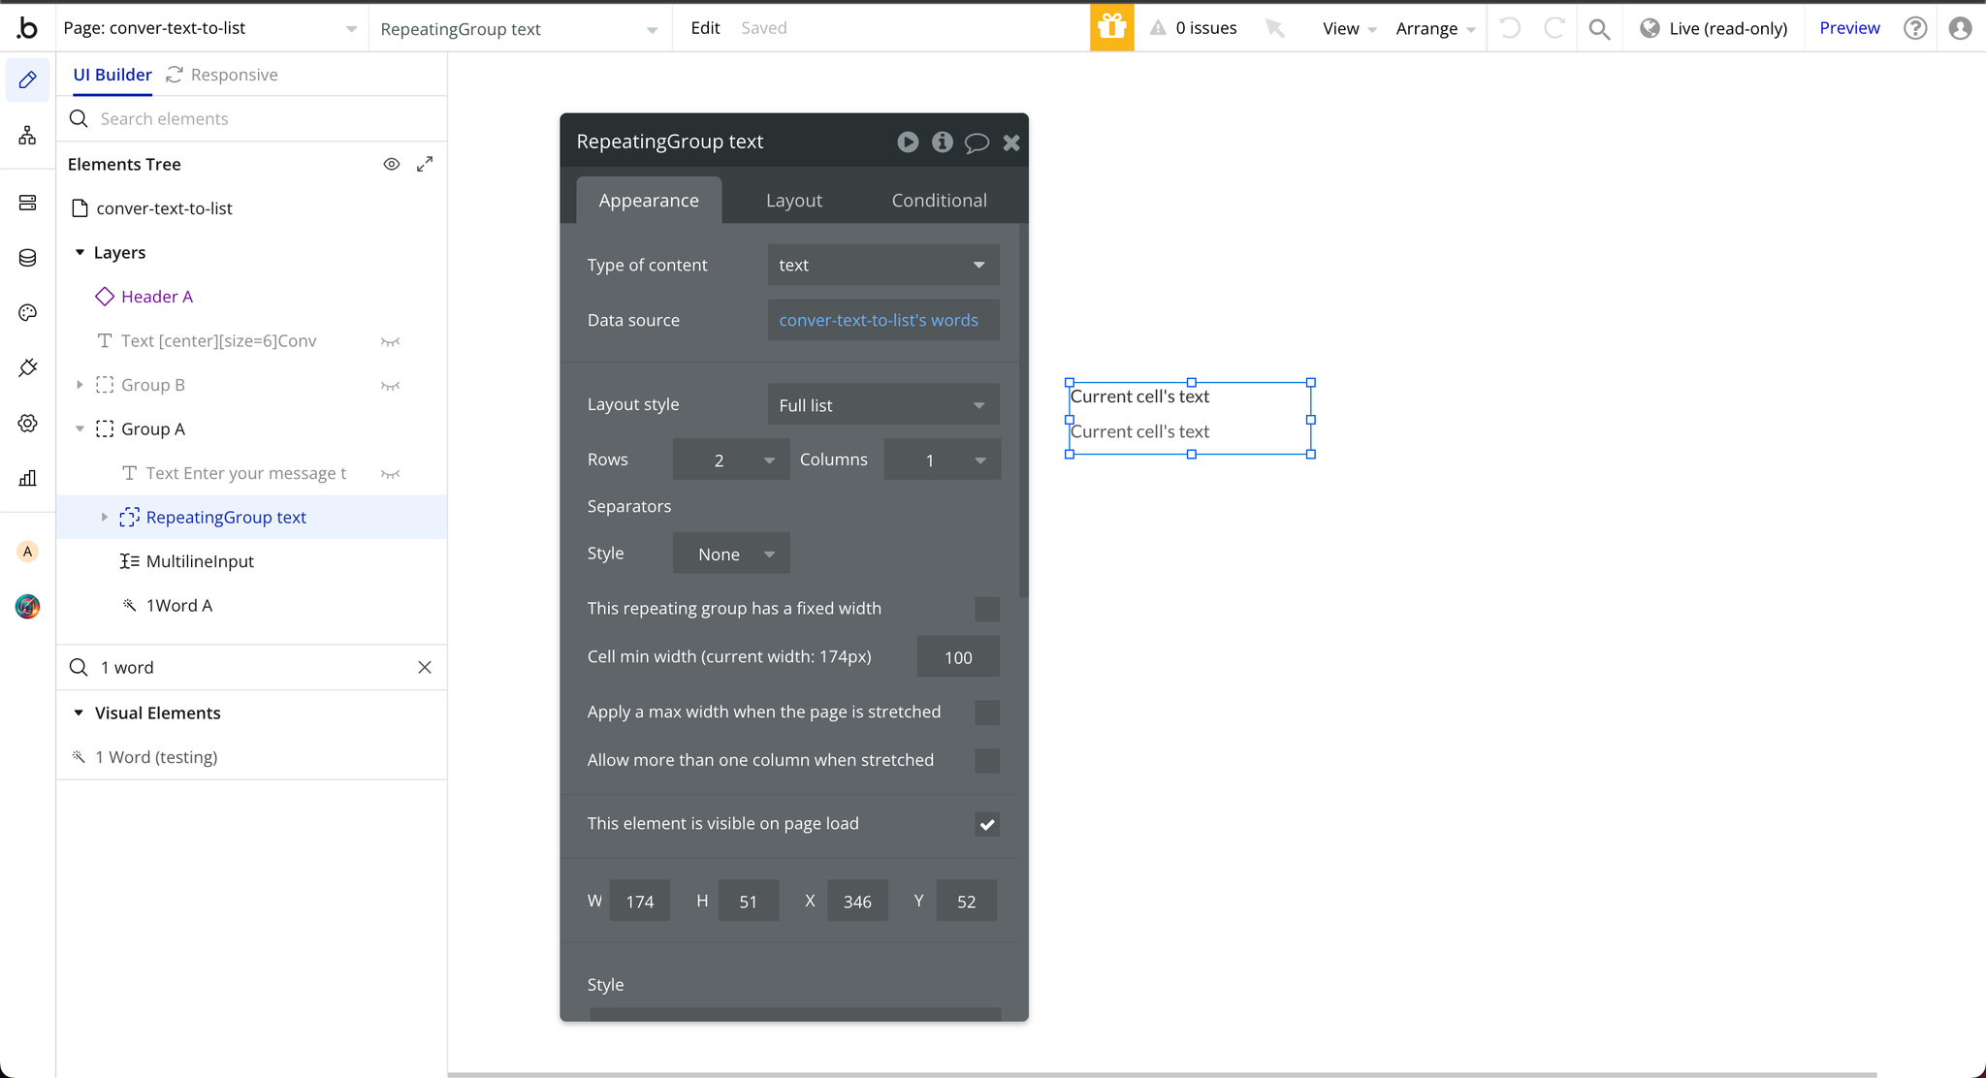Click the Cell min width input
Screen dimensions: 1986x1078
(x=958, y=657)
